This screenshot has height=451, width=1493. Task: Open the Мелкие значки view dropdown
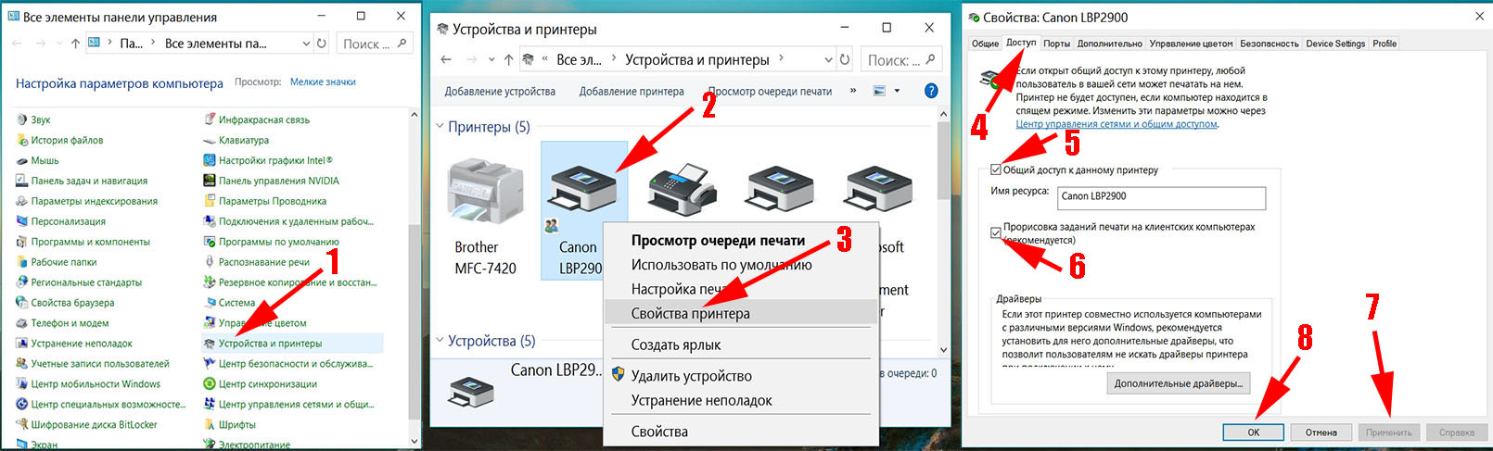(323, 82)
